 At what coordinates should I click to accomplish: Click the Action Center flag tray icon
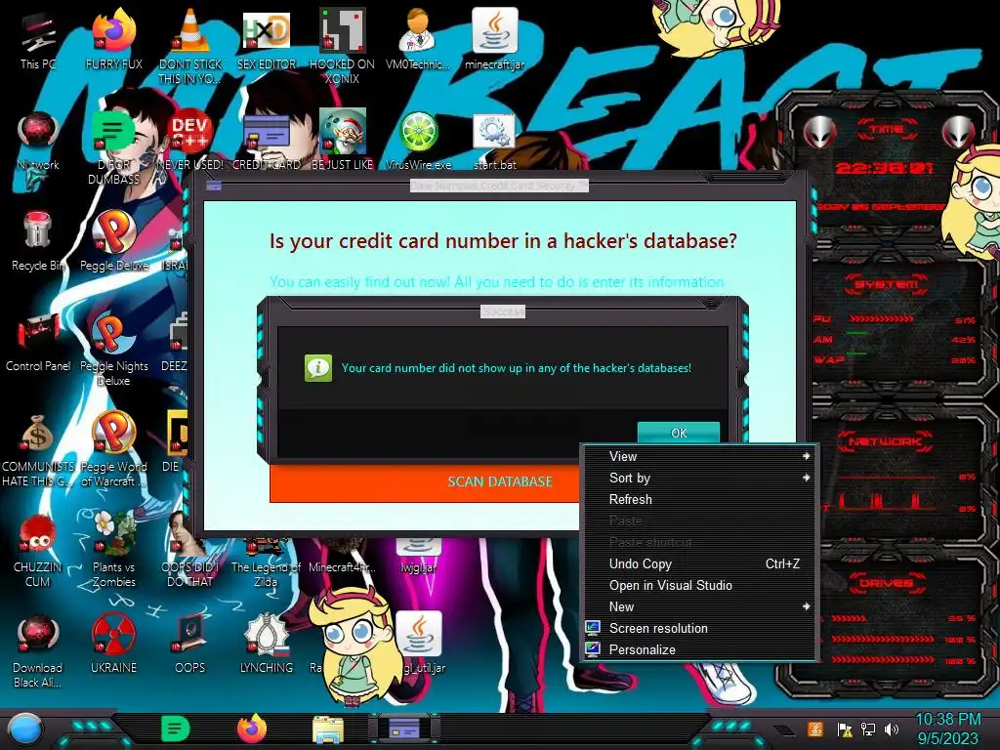(845, 729)
